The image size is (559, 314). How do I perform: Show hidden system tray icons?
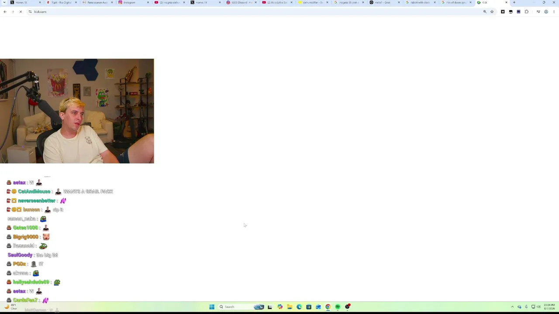point(512,307)
